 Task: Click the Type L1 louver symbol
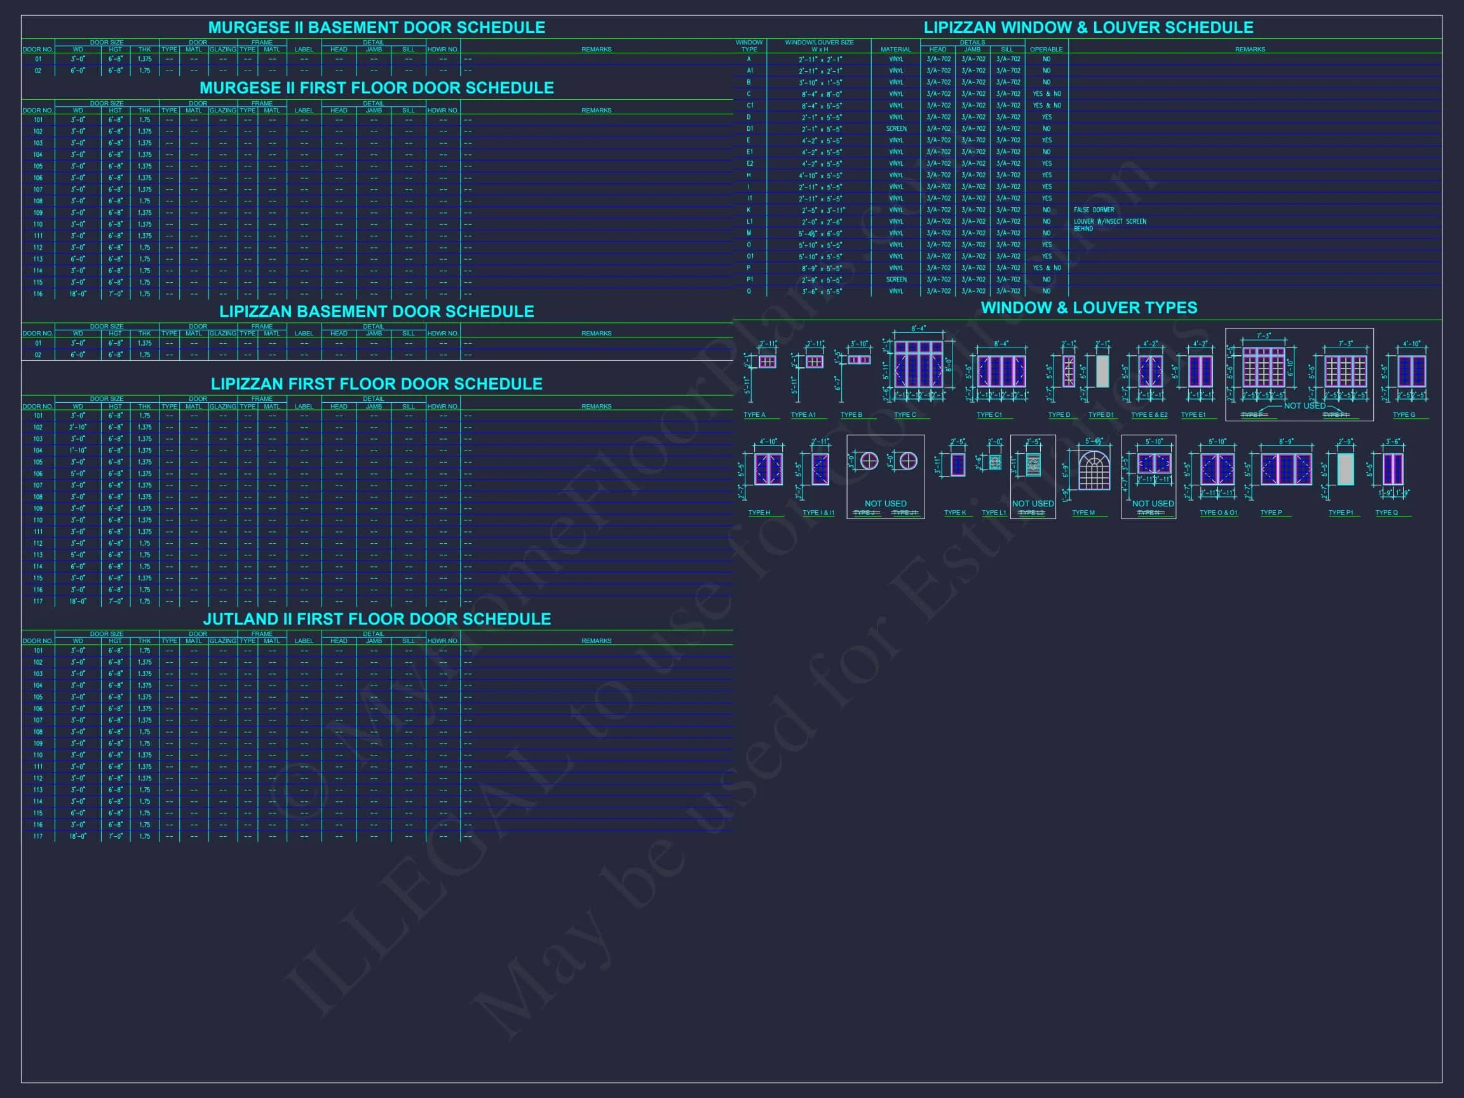click(995, 463)
